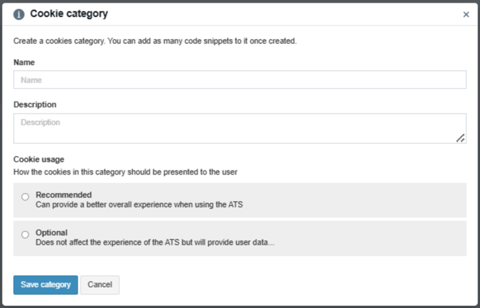The width and height of the screenshot is (480, 308).
Task: Click the 'How the cookies' helper text
Action: pos(130,170)
